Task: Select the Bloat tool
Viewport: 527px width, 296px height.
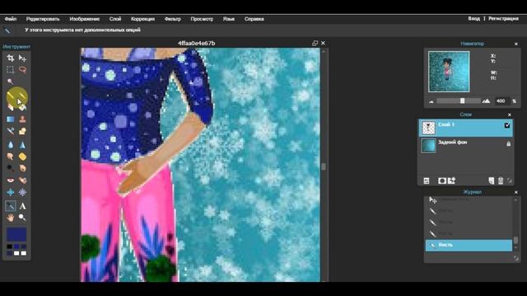Action: [11, 192]
